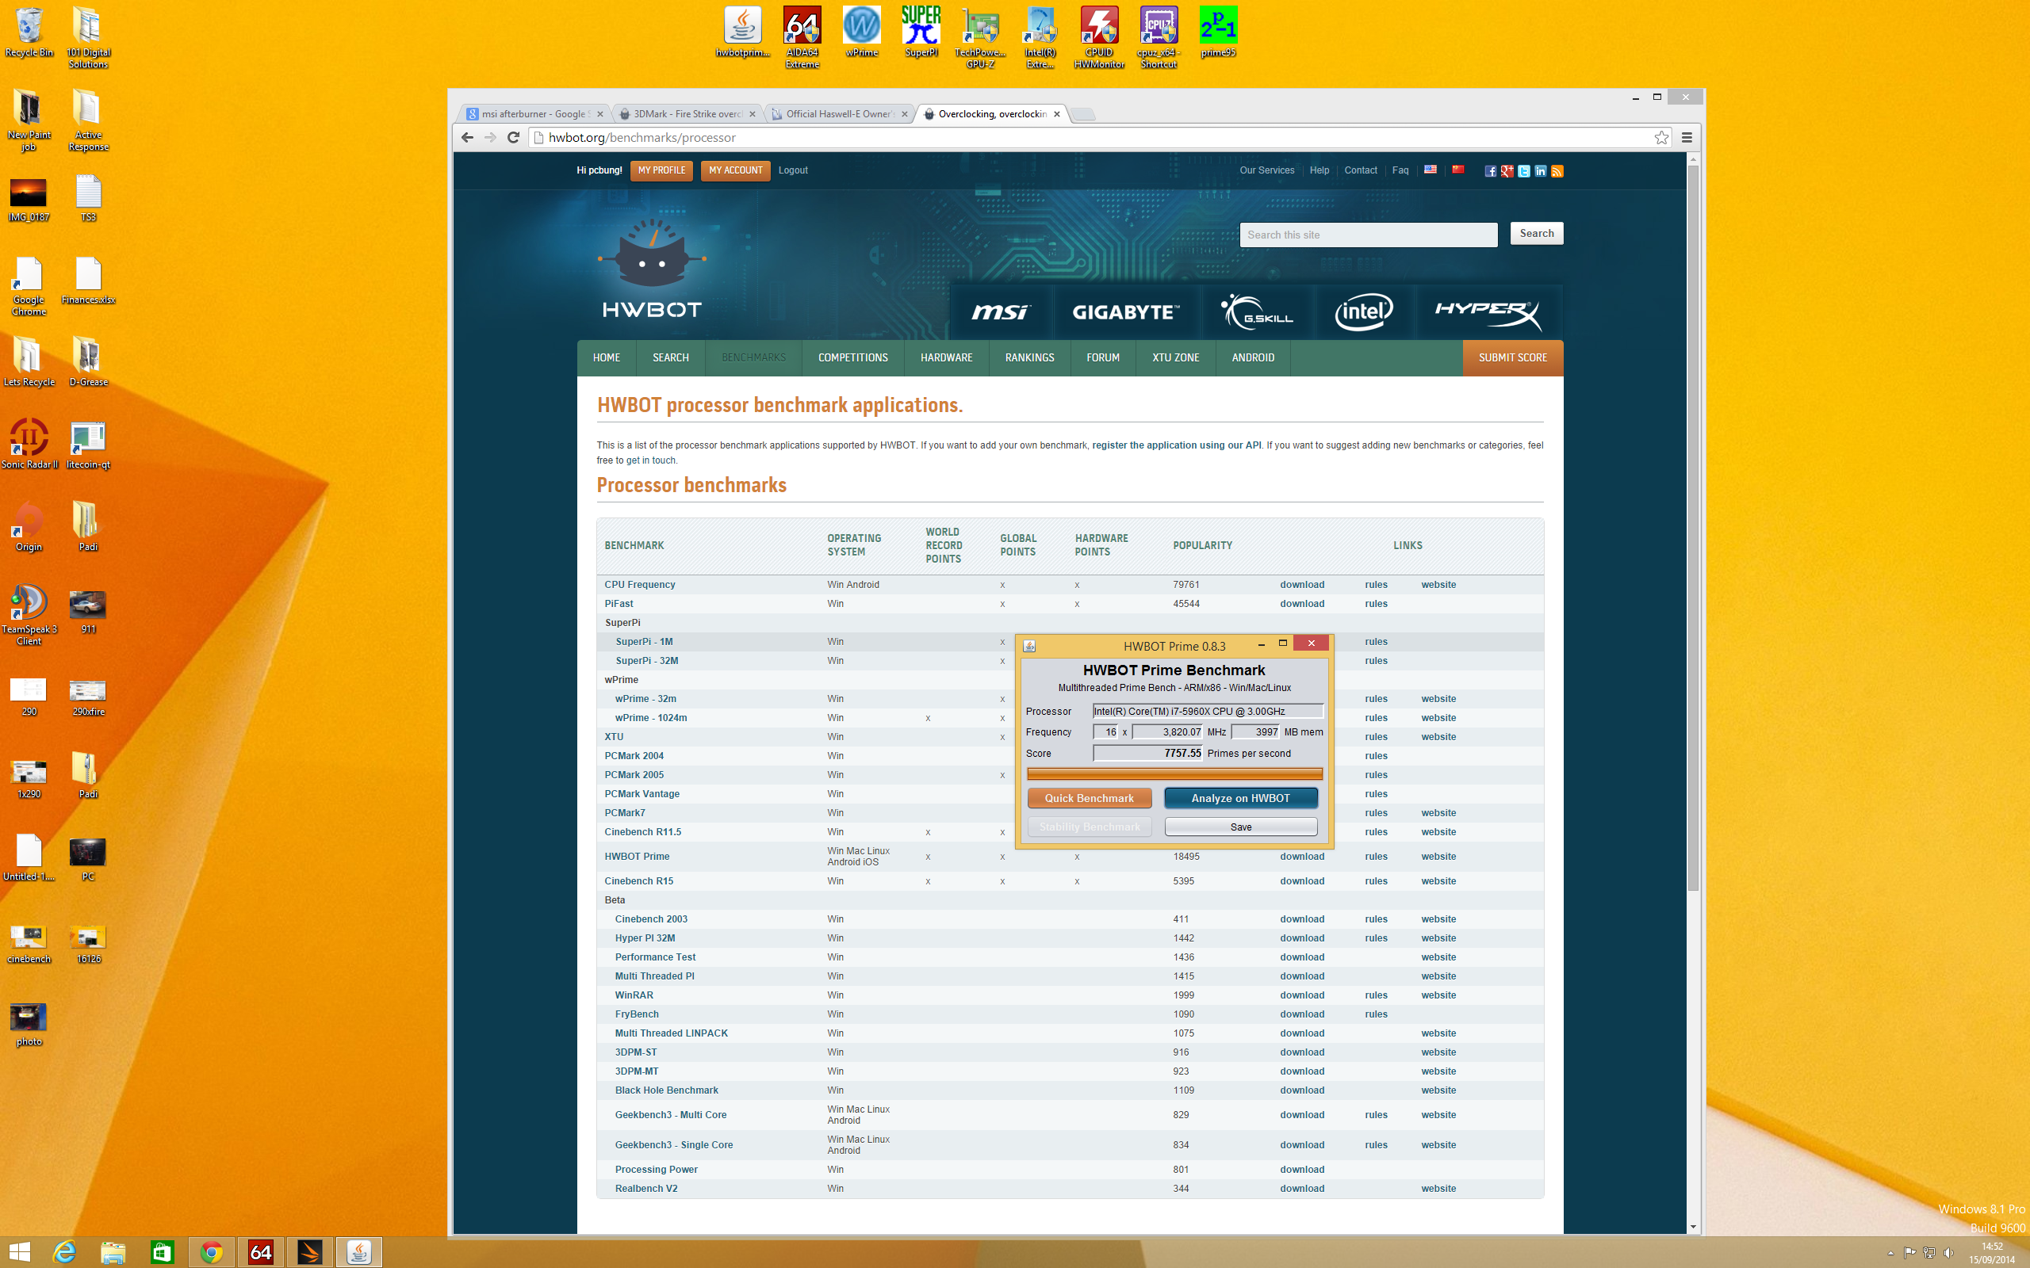
Task: Reload the HWBOT page
Action: (513, 138)
